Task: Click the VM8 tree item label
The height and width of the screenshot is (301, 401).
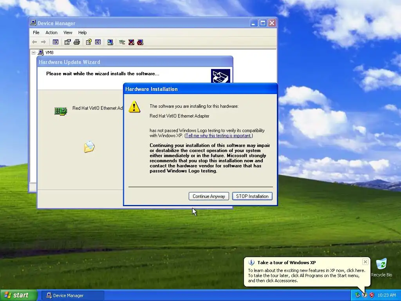Action: pyautogui.click(x=49, y=53)
